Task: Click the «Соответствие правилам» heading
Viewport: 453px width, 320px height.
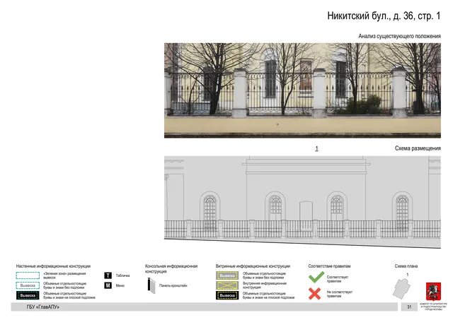Action: point(329,266)
